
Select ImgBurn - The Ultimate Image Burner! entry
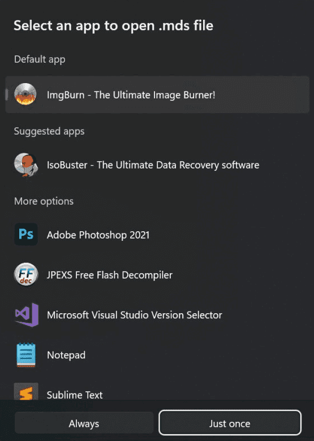(157, 94)
